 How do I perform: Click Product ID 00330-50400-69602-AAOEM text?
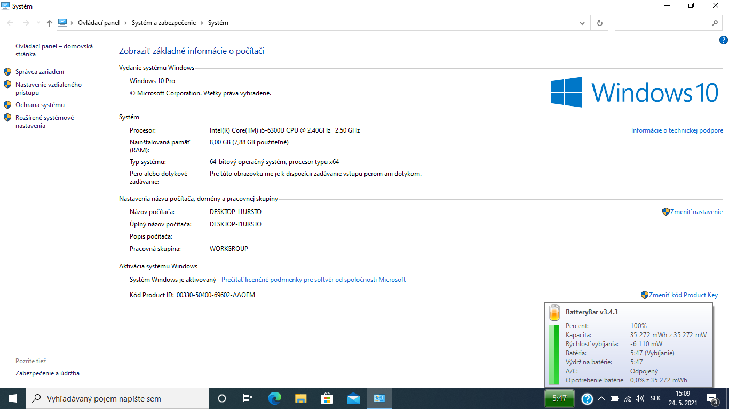click(x=216, y=295)
